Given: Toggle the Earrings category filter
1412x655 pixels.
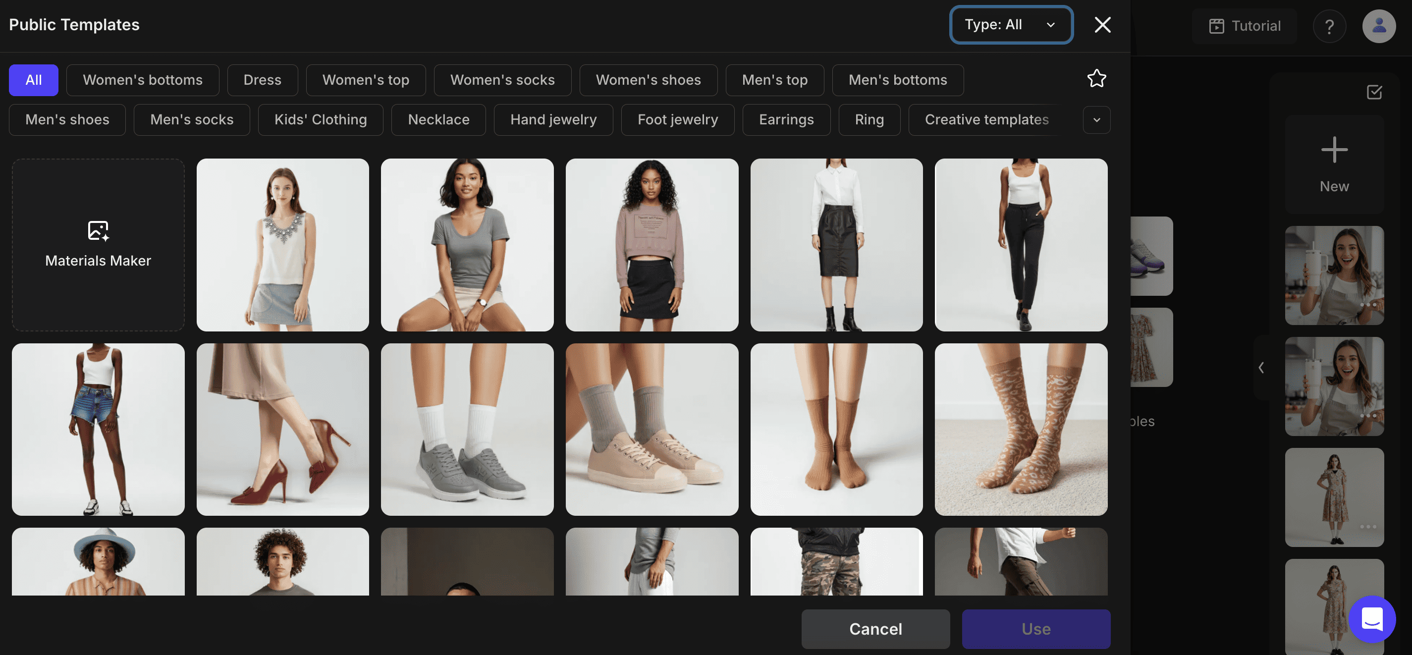Looking at the screenshot, I should click(x=785, y=120).
